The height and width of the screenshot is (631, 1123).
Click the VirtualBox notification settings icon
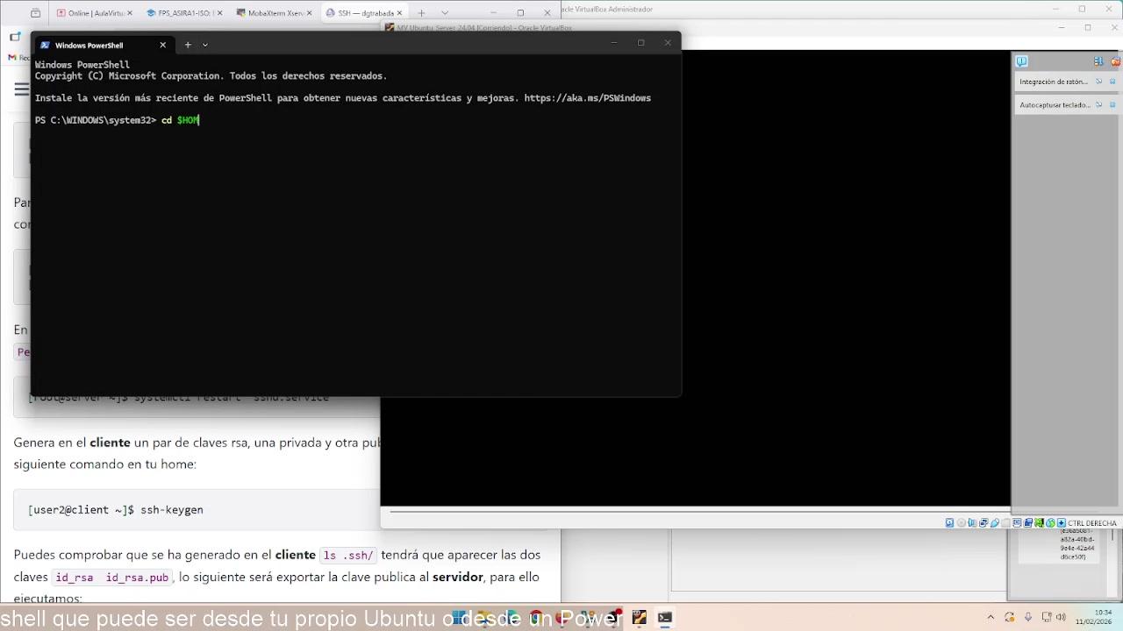pyautogui.click(x=1098, y=61)
